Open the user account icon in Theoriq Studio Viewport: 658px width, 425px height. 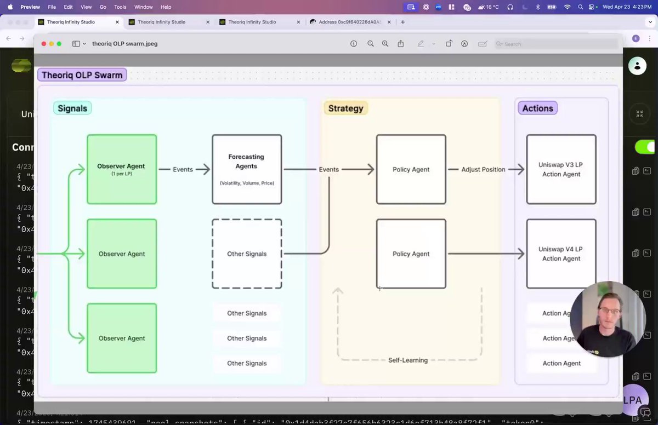click(x=637, y=66)
